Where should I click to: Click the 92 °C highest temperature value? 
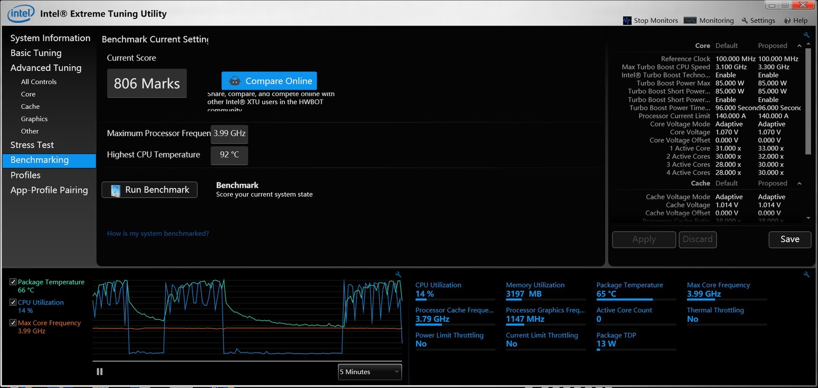pyautogui.click(x=229, y=155)
